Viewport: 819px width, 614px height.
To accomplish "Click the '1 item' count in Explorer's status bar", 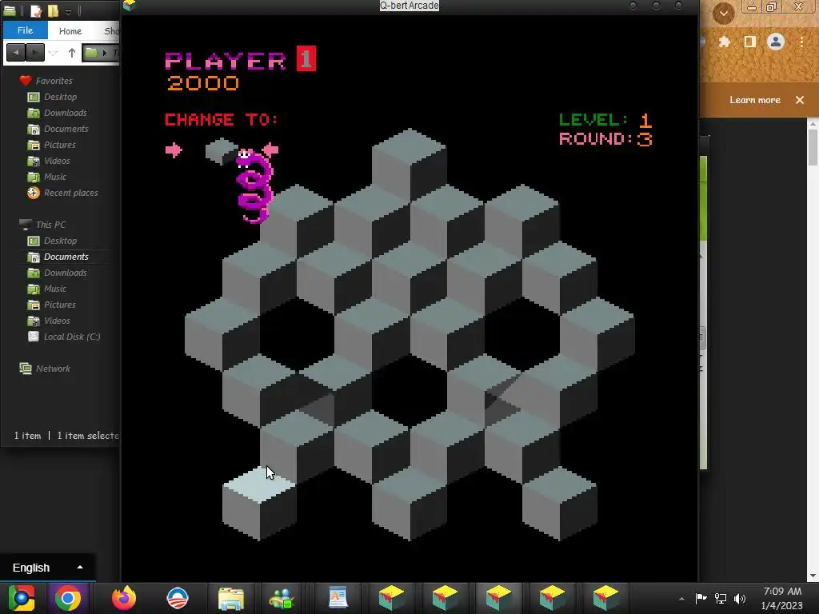I will click(x=27, y=436).
